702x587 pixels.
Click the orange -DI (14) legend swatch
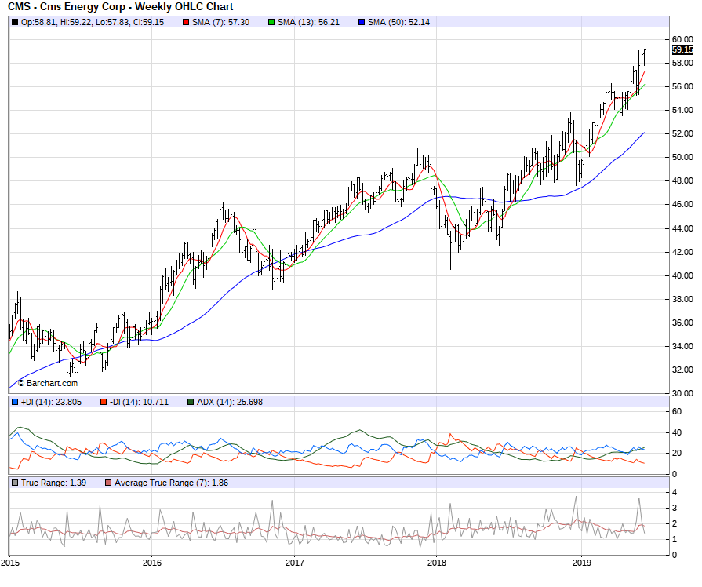point(104,402)
